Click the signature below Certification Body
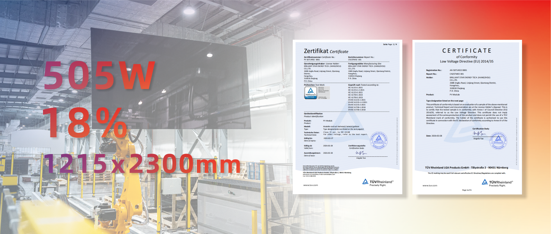 pos(478,134)
